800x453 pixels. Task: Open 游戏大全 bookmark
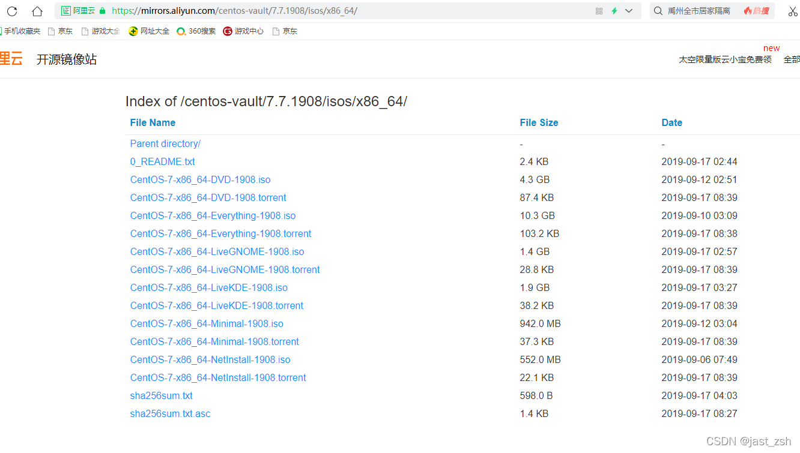click(x=100, y=31)
